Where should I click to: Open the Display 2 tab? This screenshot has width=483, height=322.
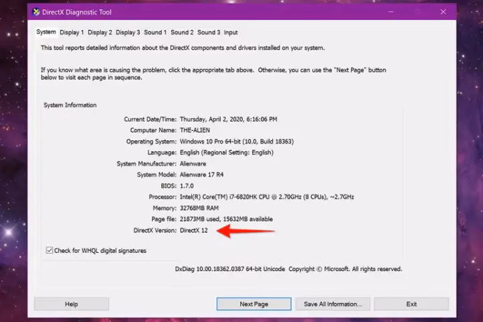coord(100,32)
